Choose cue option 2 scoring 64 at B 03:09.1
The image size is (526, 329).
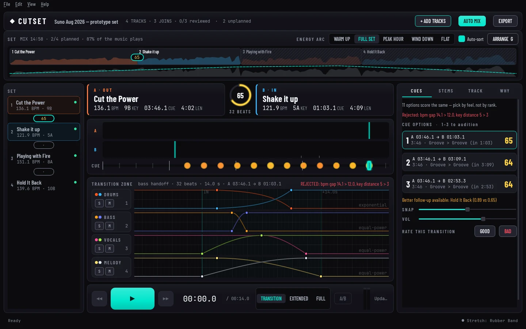point(460,162)
